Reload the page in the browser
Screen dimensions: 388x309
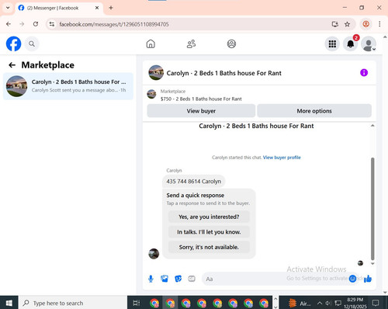(36, 24)
